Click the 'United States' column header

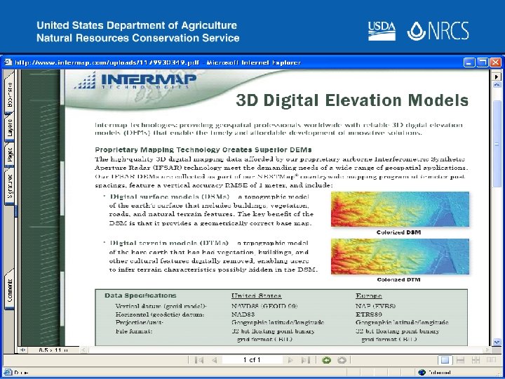coord(257,296)
